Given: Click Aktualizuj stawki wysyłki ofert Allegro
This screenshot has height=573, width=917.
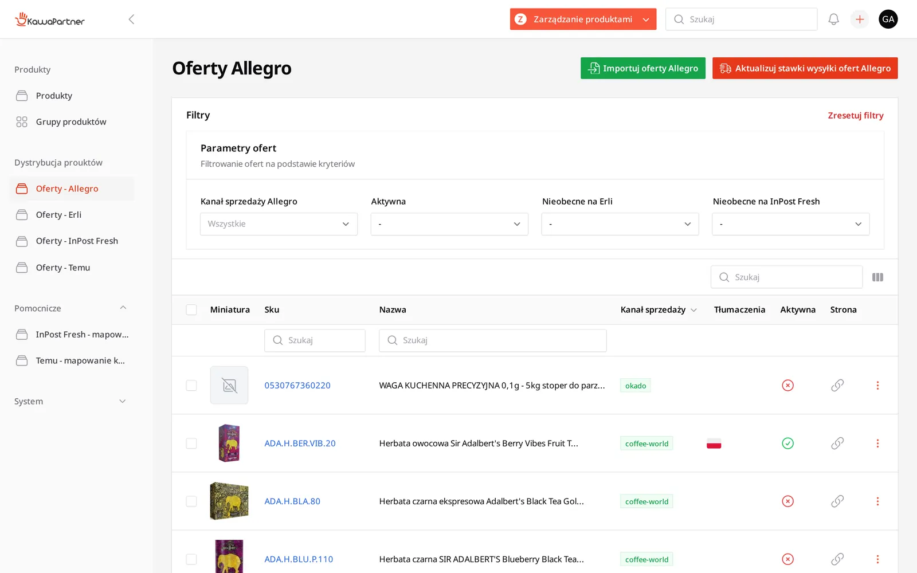Looking at the screenshot, I should coord(805,68).
